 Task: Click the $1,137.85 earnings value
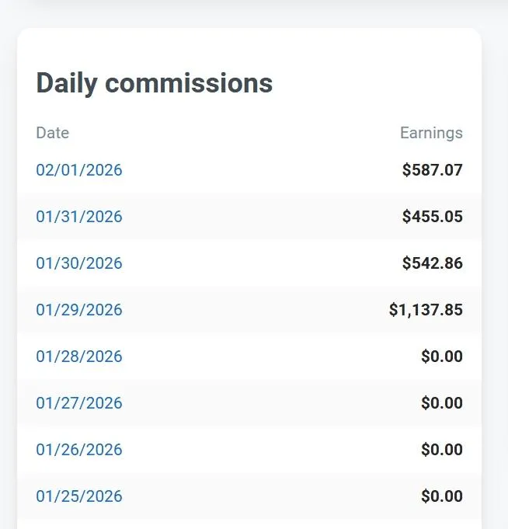tap(426, 310)
